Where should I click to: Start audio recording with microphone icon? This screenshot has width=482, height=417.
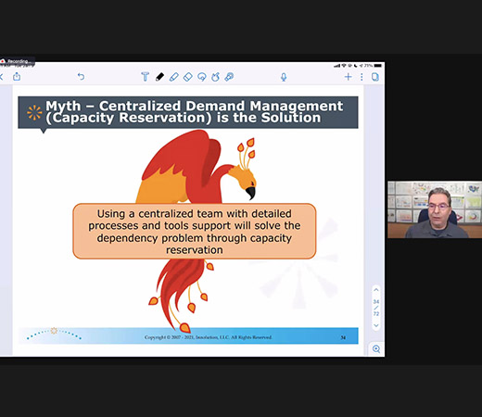(x=284, y=77)
